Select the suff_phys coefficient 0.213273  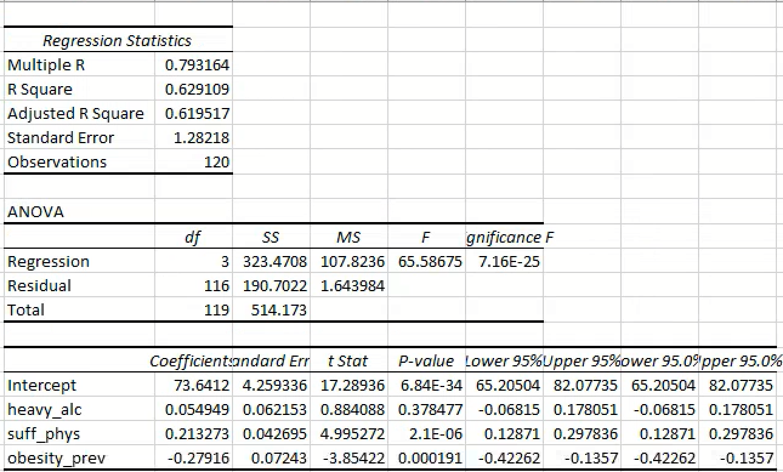[x=197, y=434]
